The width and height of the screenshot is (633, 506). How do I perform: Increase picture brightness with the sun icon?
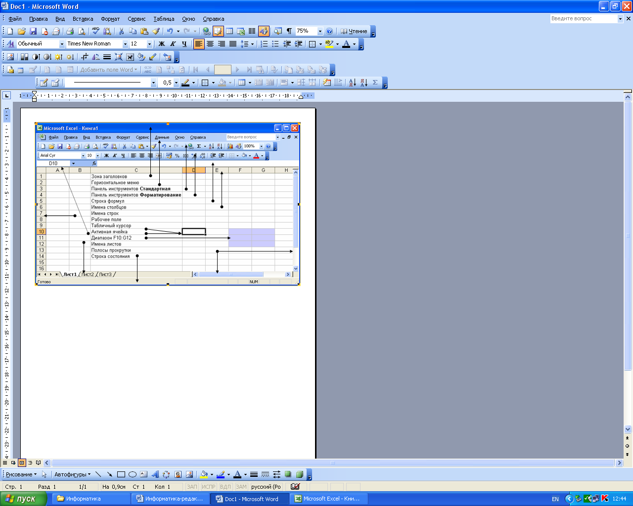[x=58, y=57]
